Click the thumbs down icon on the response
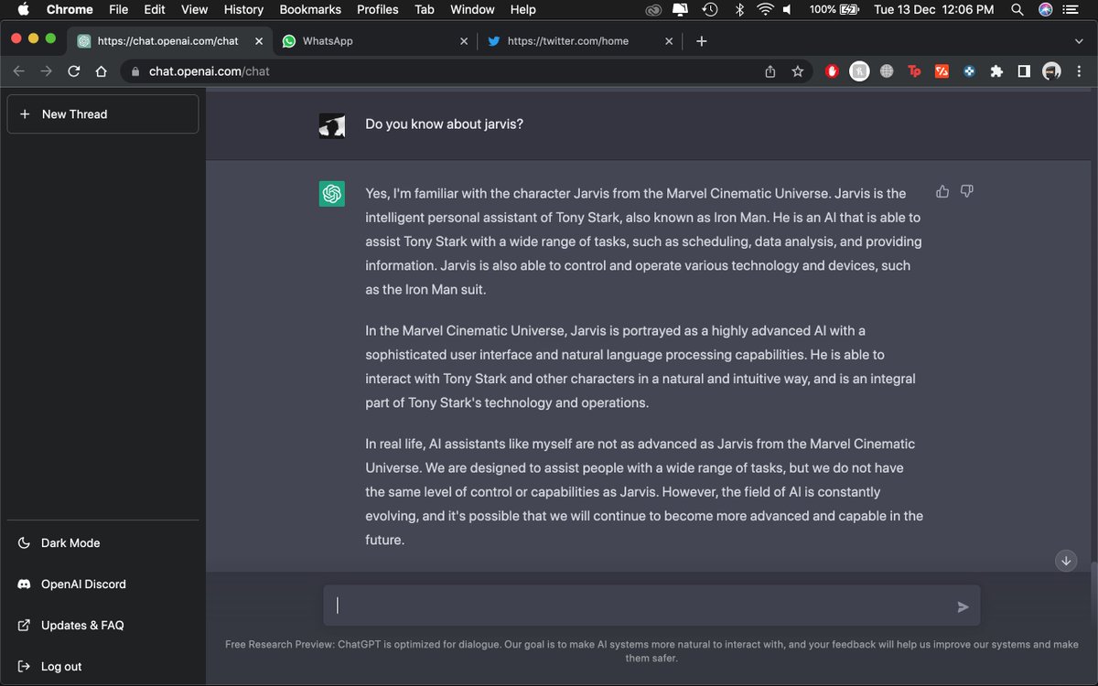This screenshot has height=686, width=1098. [x=967, y=191]
